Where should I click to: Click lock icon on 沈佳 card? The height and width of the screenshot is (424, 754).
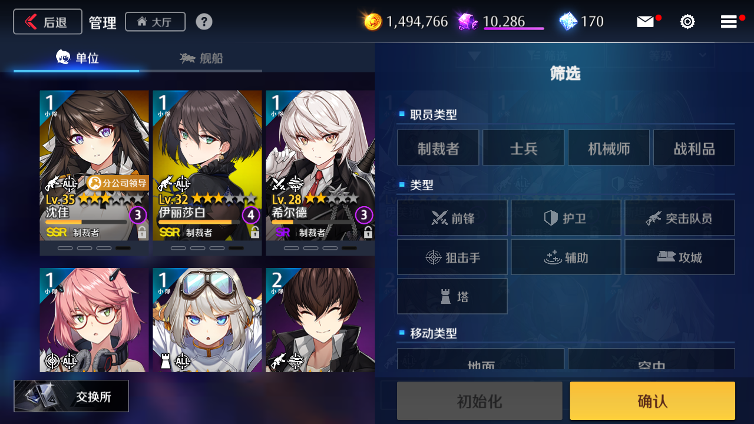pyautogui.click(x=142, y=232)
